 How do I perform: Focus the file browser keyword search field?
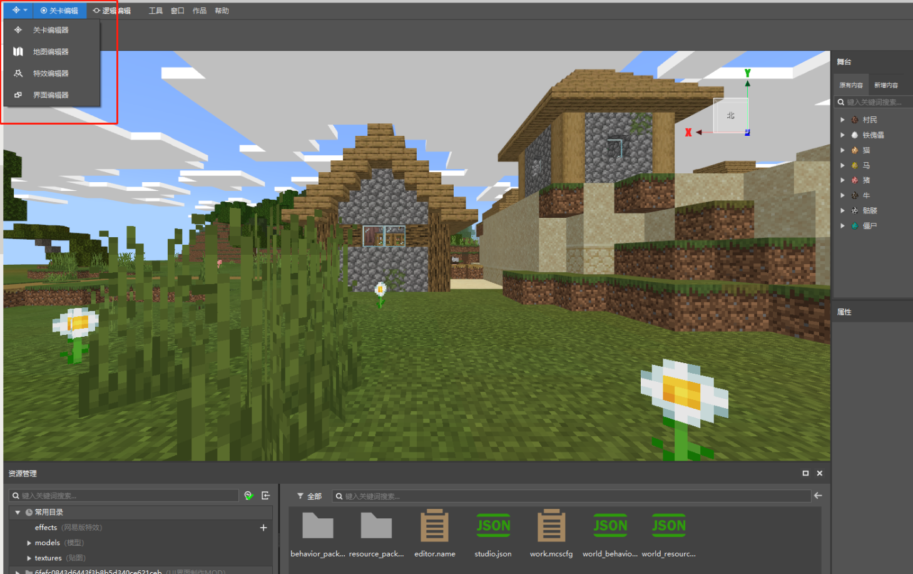tap(571, 496)
